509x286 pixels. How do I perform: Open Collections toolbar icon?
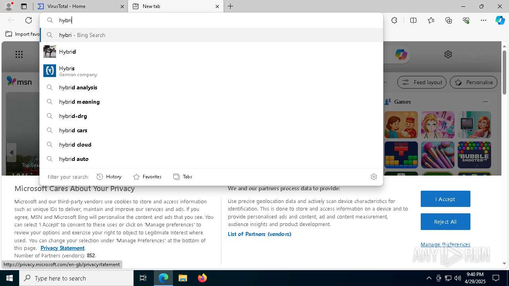pos(449,20)
